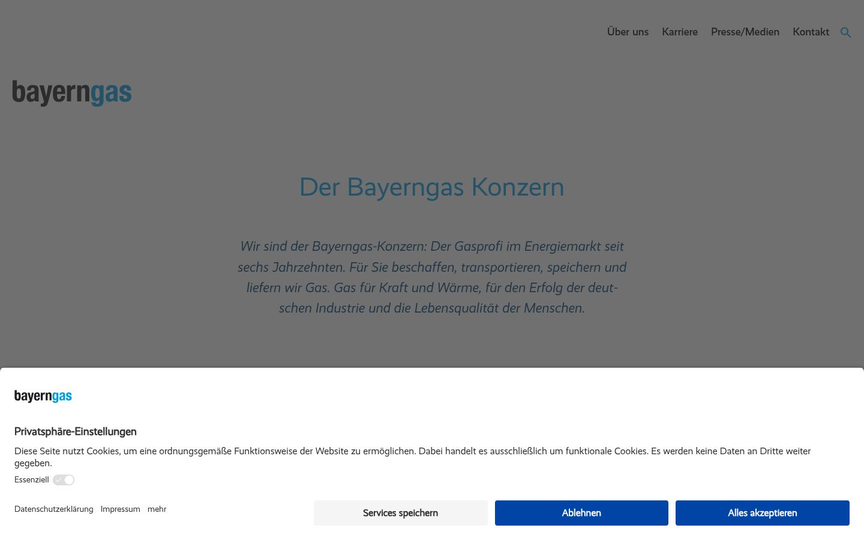Click the heading Der Bayerngas Konzern
The height and width of the screenshot is (540, 864).
tap(432, 187)
